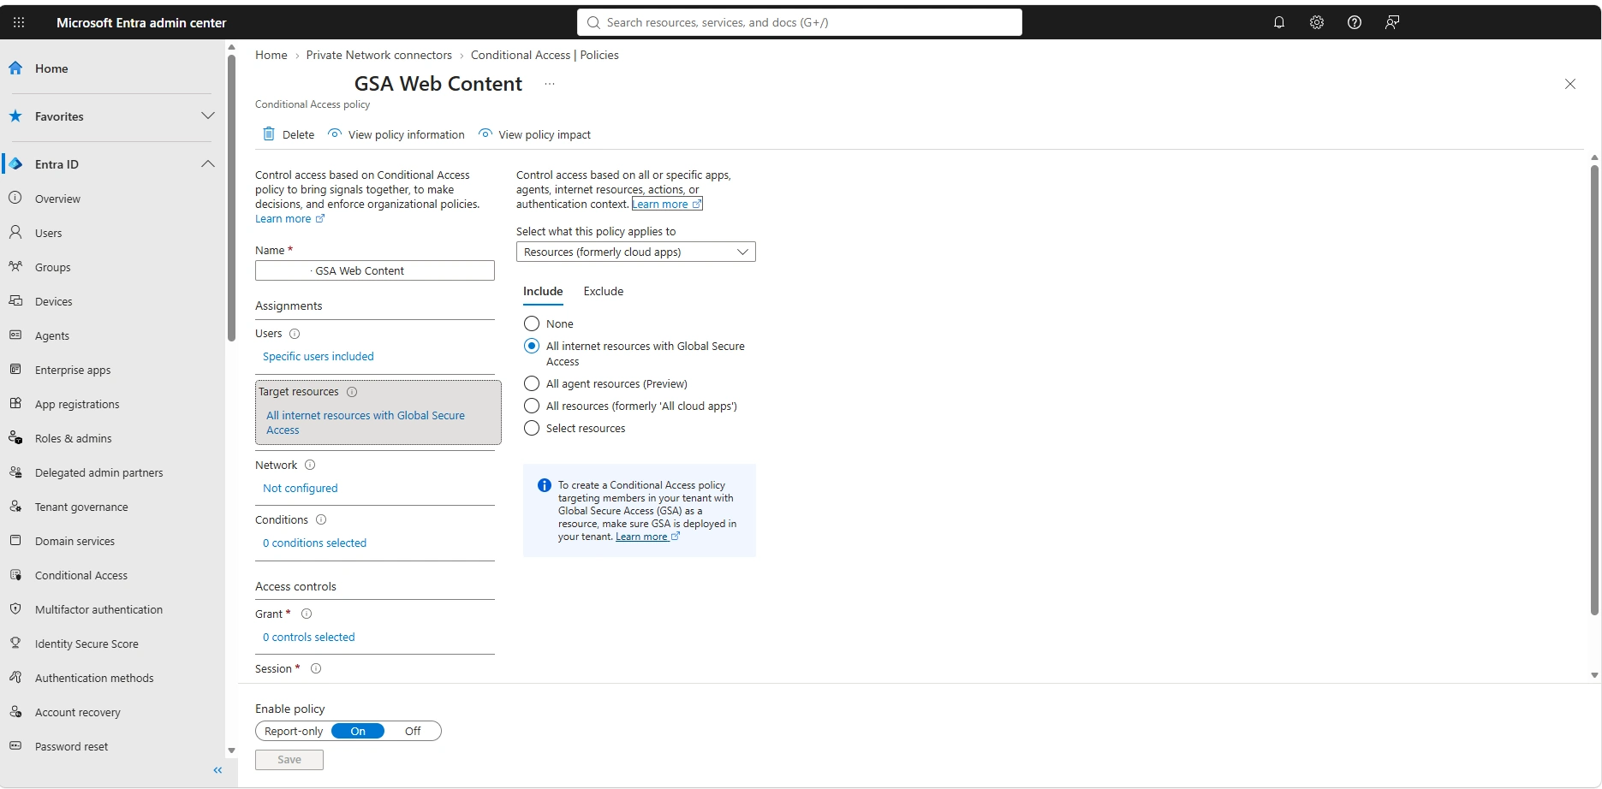The width and height of the screenshot is (1602, 789).
Task: Go to Private Network connectors breadcrumb
Action: tap(379, 55)
